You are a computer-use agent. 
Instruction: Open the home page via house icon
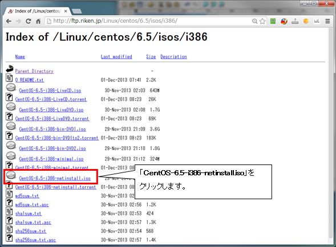click(x=38, y=21)
